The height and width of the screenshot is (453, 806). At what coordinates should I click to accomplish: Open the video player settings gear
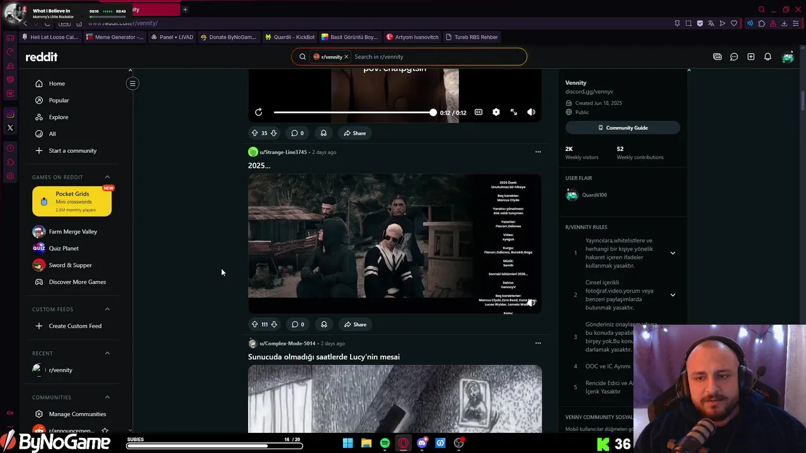pyautogui.click(x=496, y=112)
